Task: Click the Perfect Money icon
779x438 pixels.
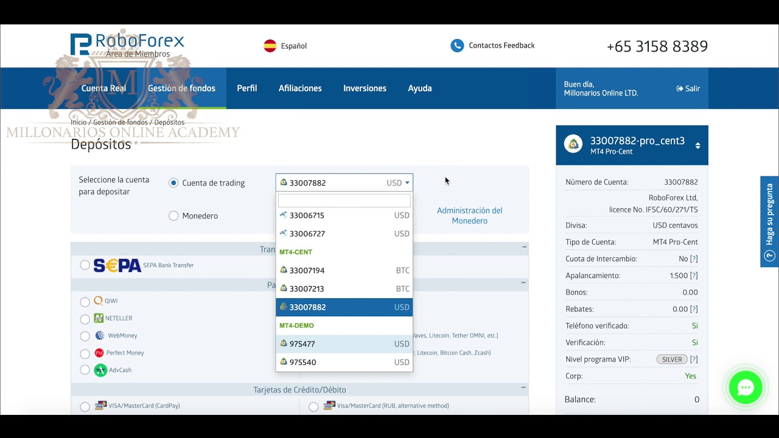Action: point(99,353)
